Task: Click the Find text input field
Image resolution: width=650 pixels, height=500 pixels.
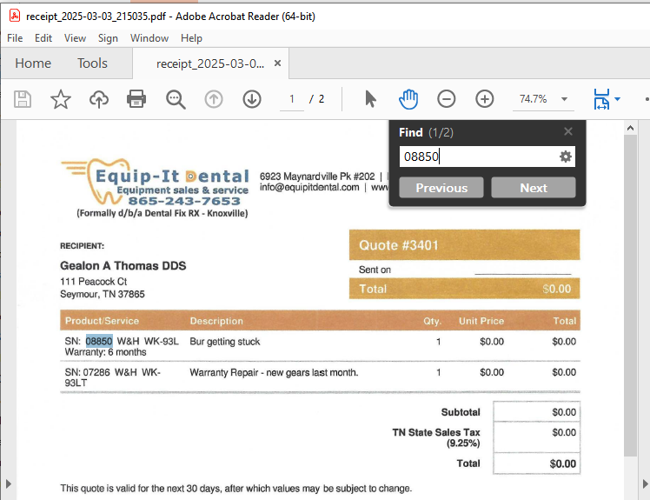Action: [x=476, y=157]
